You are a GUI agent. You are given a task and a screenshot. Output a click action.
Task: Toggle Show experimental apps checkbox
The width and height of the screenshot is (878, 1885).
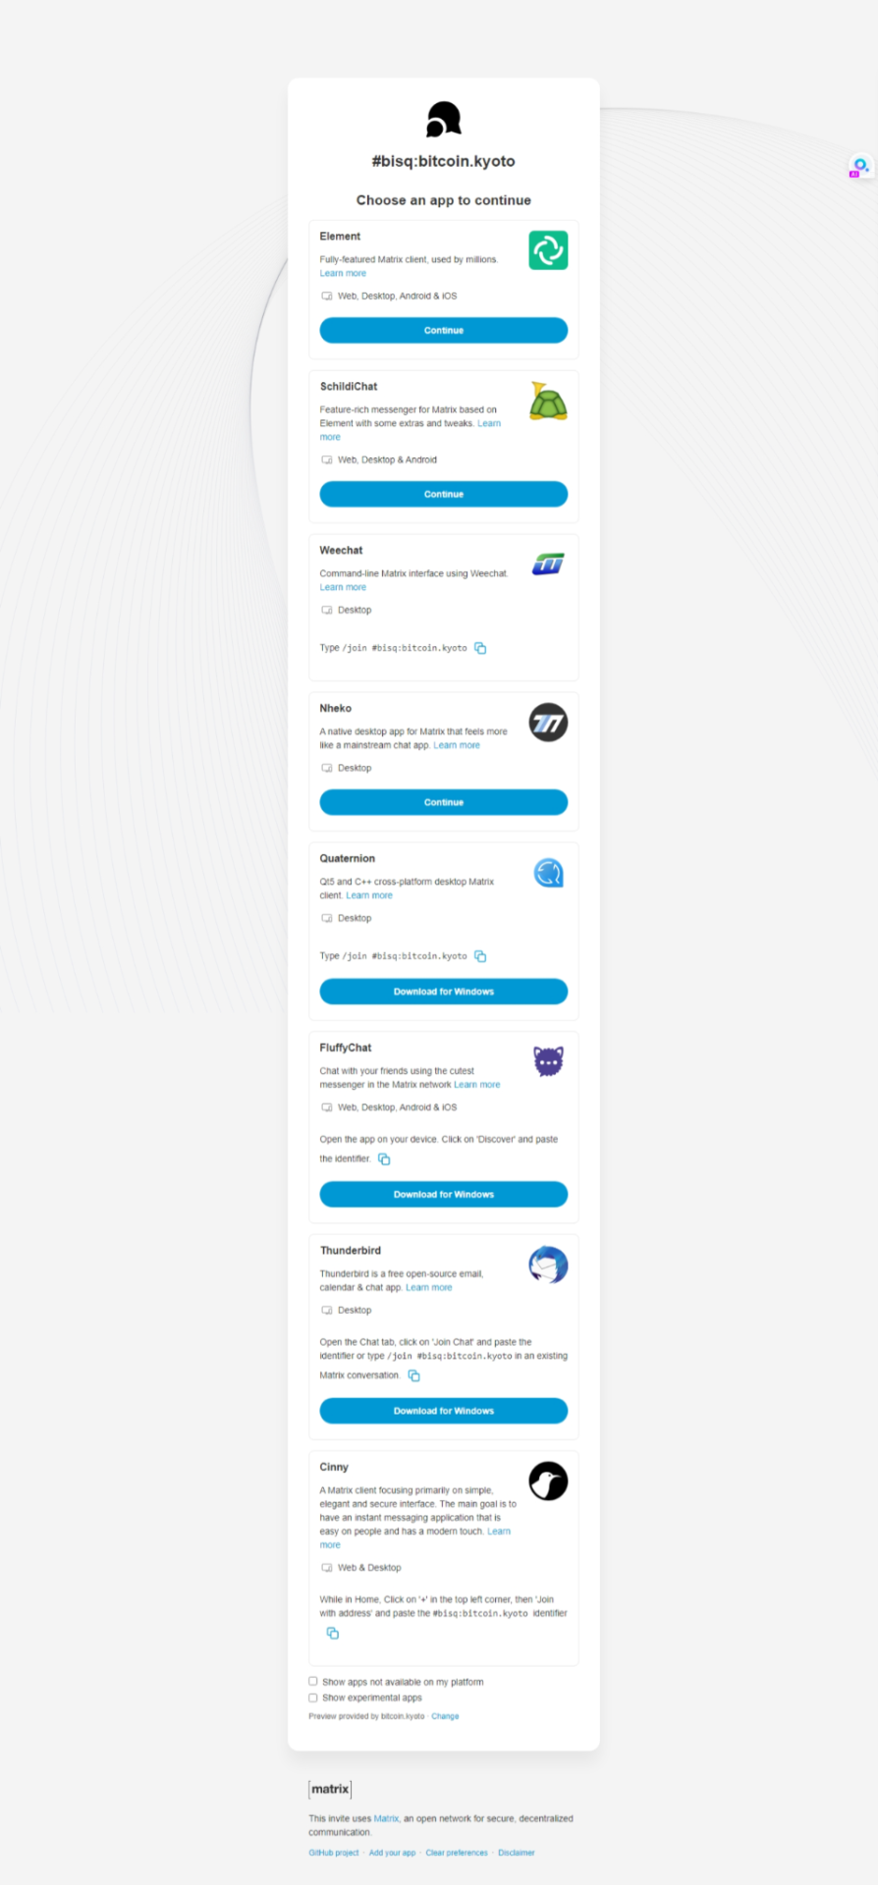(x=313, y=1696)
